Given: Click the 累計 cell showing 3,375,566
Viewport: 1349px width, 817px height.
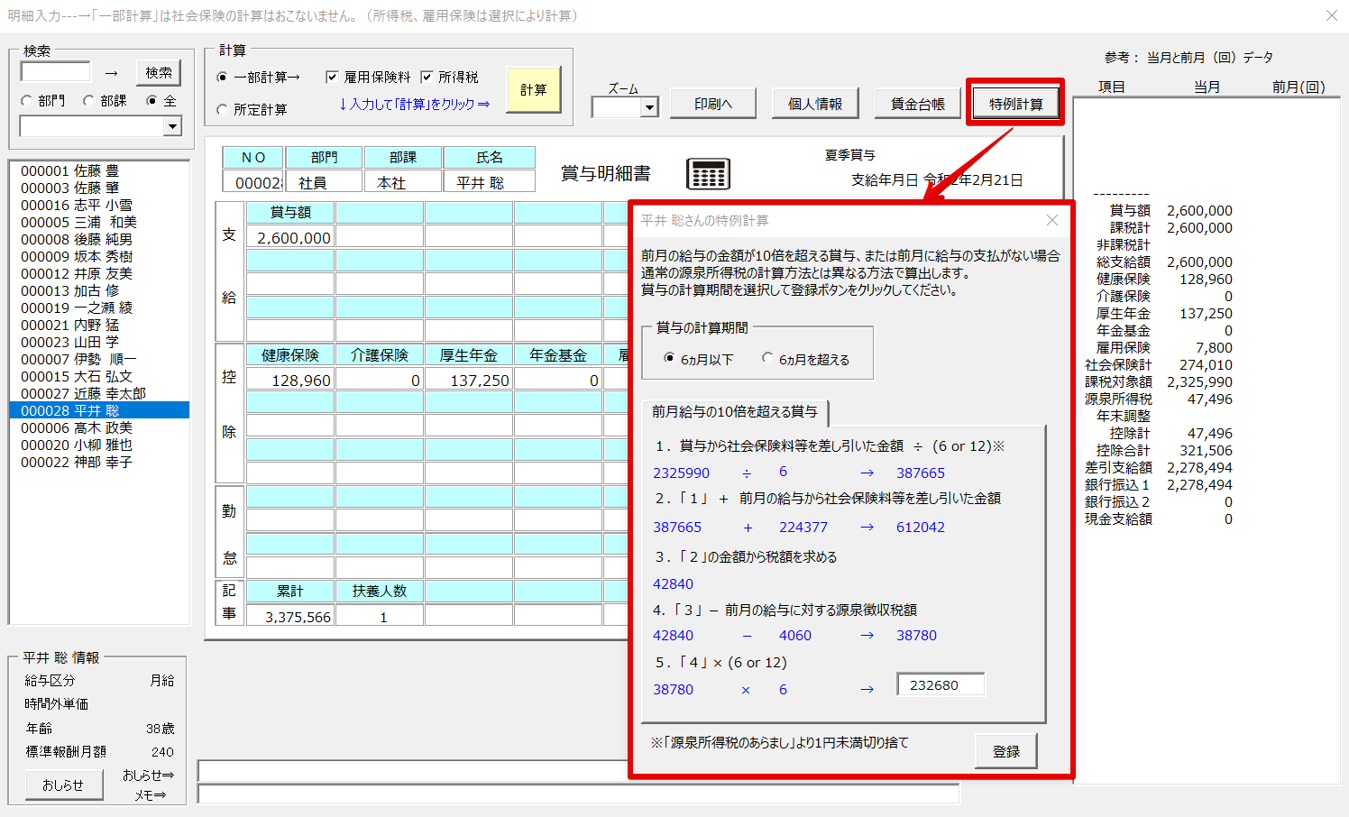Looking at the screenshot, I should (x=290, y=617).
